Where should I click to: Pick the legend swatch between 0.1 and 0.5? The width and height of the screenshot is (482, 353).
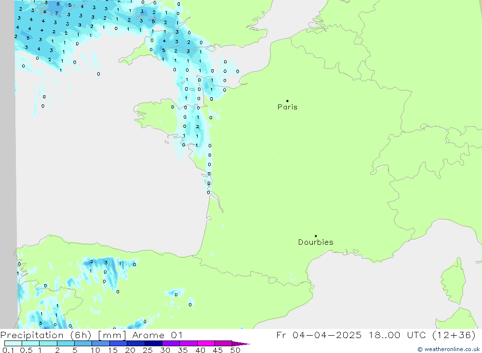point(13,343)
